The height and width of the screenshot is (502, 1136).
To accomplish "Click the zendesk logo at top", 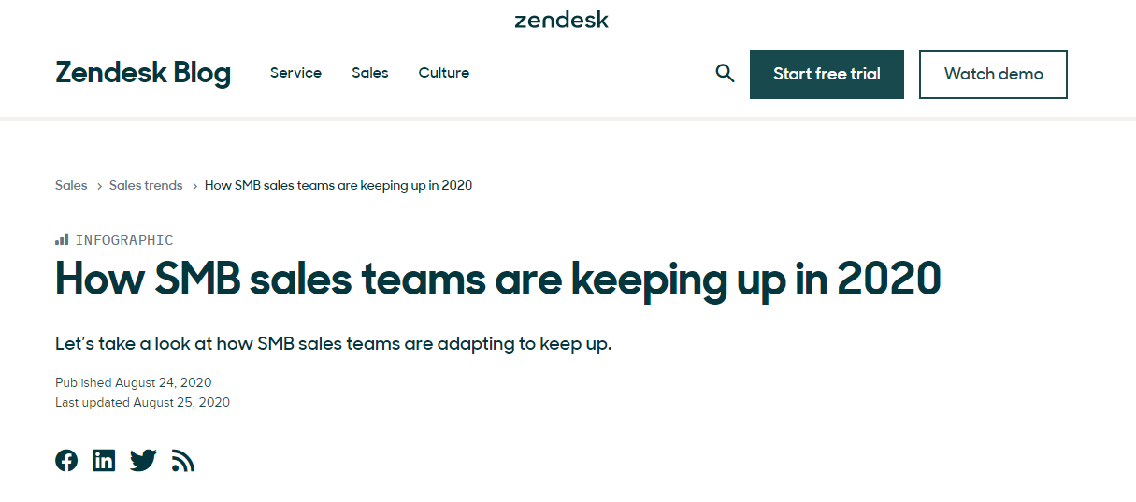I will tap(562, 20).
